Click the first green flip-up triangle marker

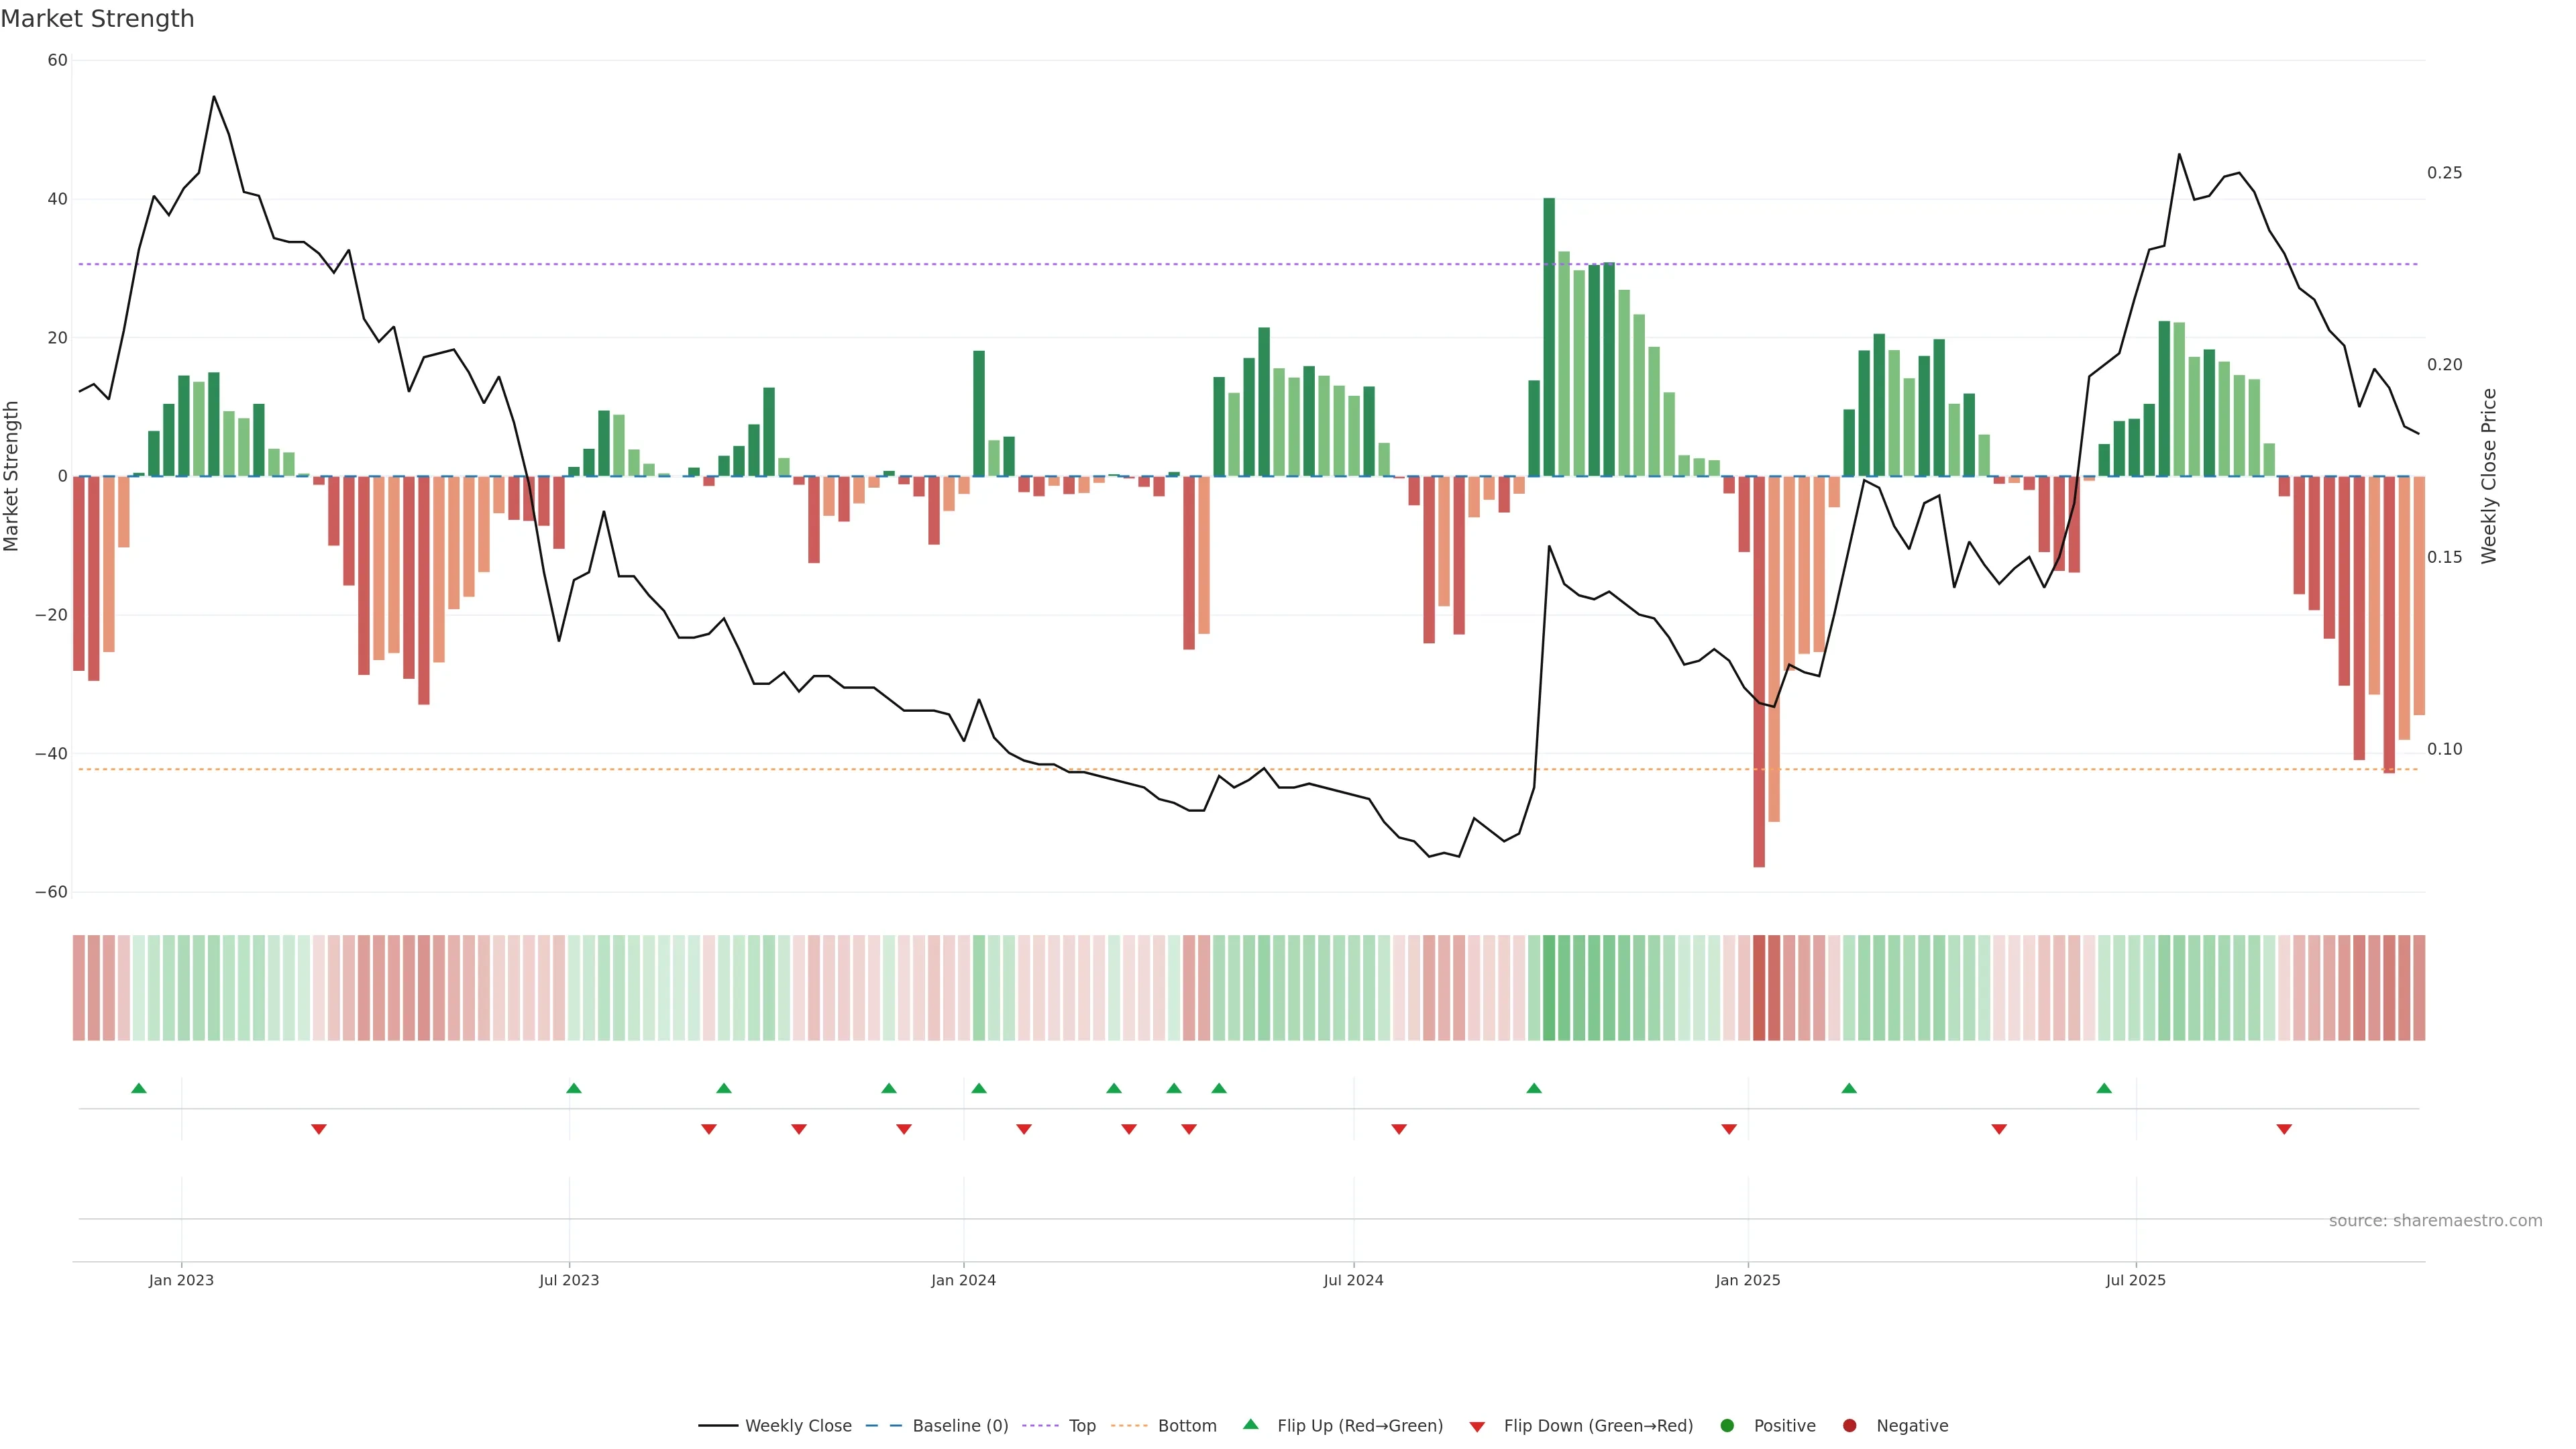click(x=139, y=1088)
